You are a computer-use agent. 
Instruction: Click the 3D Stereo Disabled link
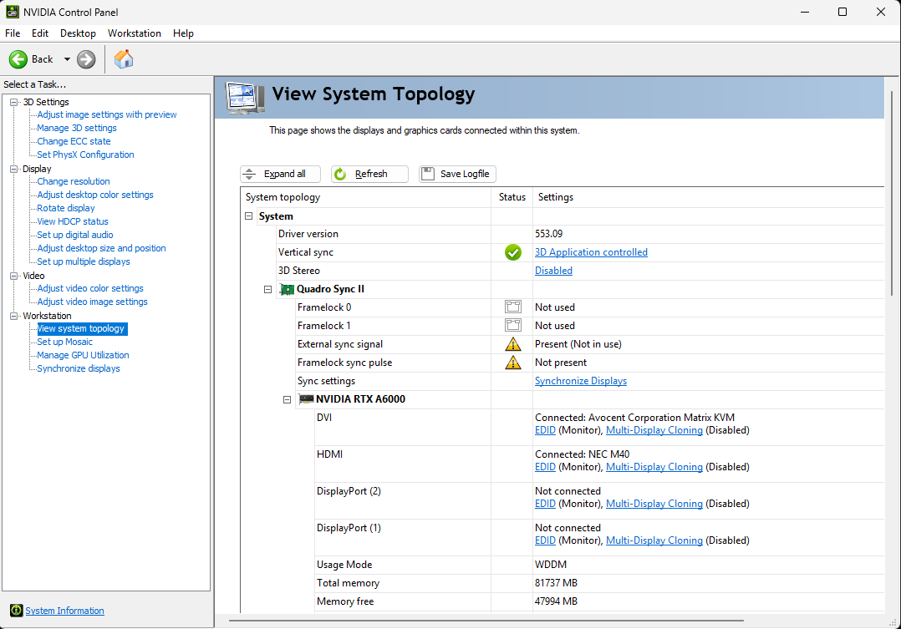coord(553,271)
